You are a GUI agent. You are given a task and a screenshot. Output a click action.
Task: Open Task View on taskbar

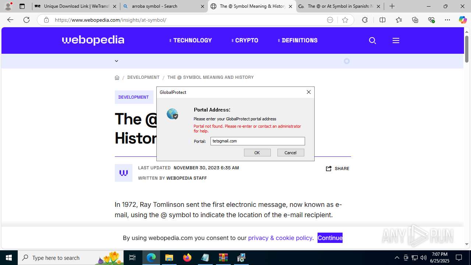click(x=132, y=258)
